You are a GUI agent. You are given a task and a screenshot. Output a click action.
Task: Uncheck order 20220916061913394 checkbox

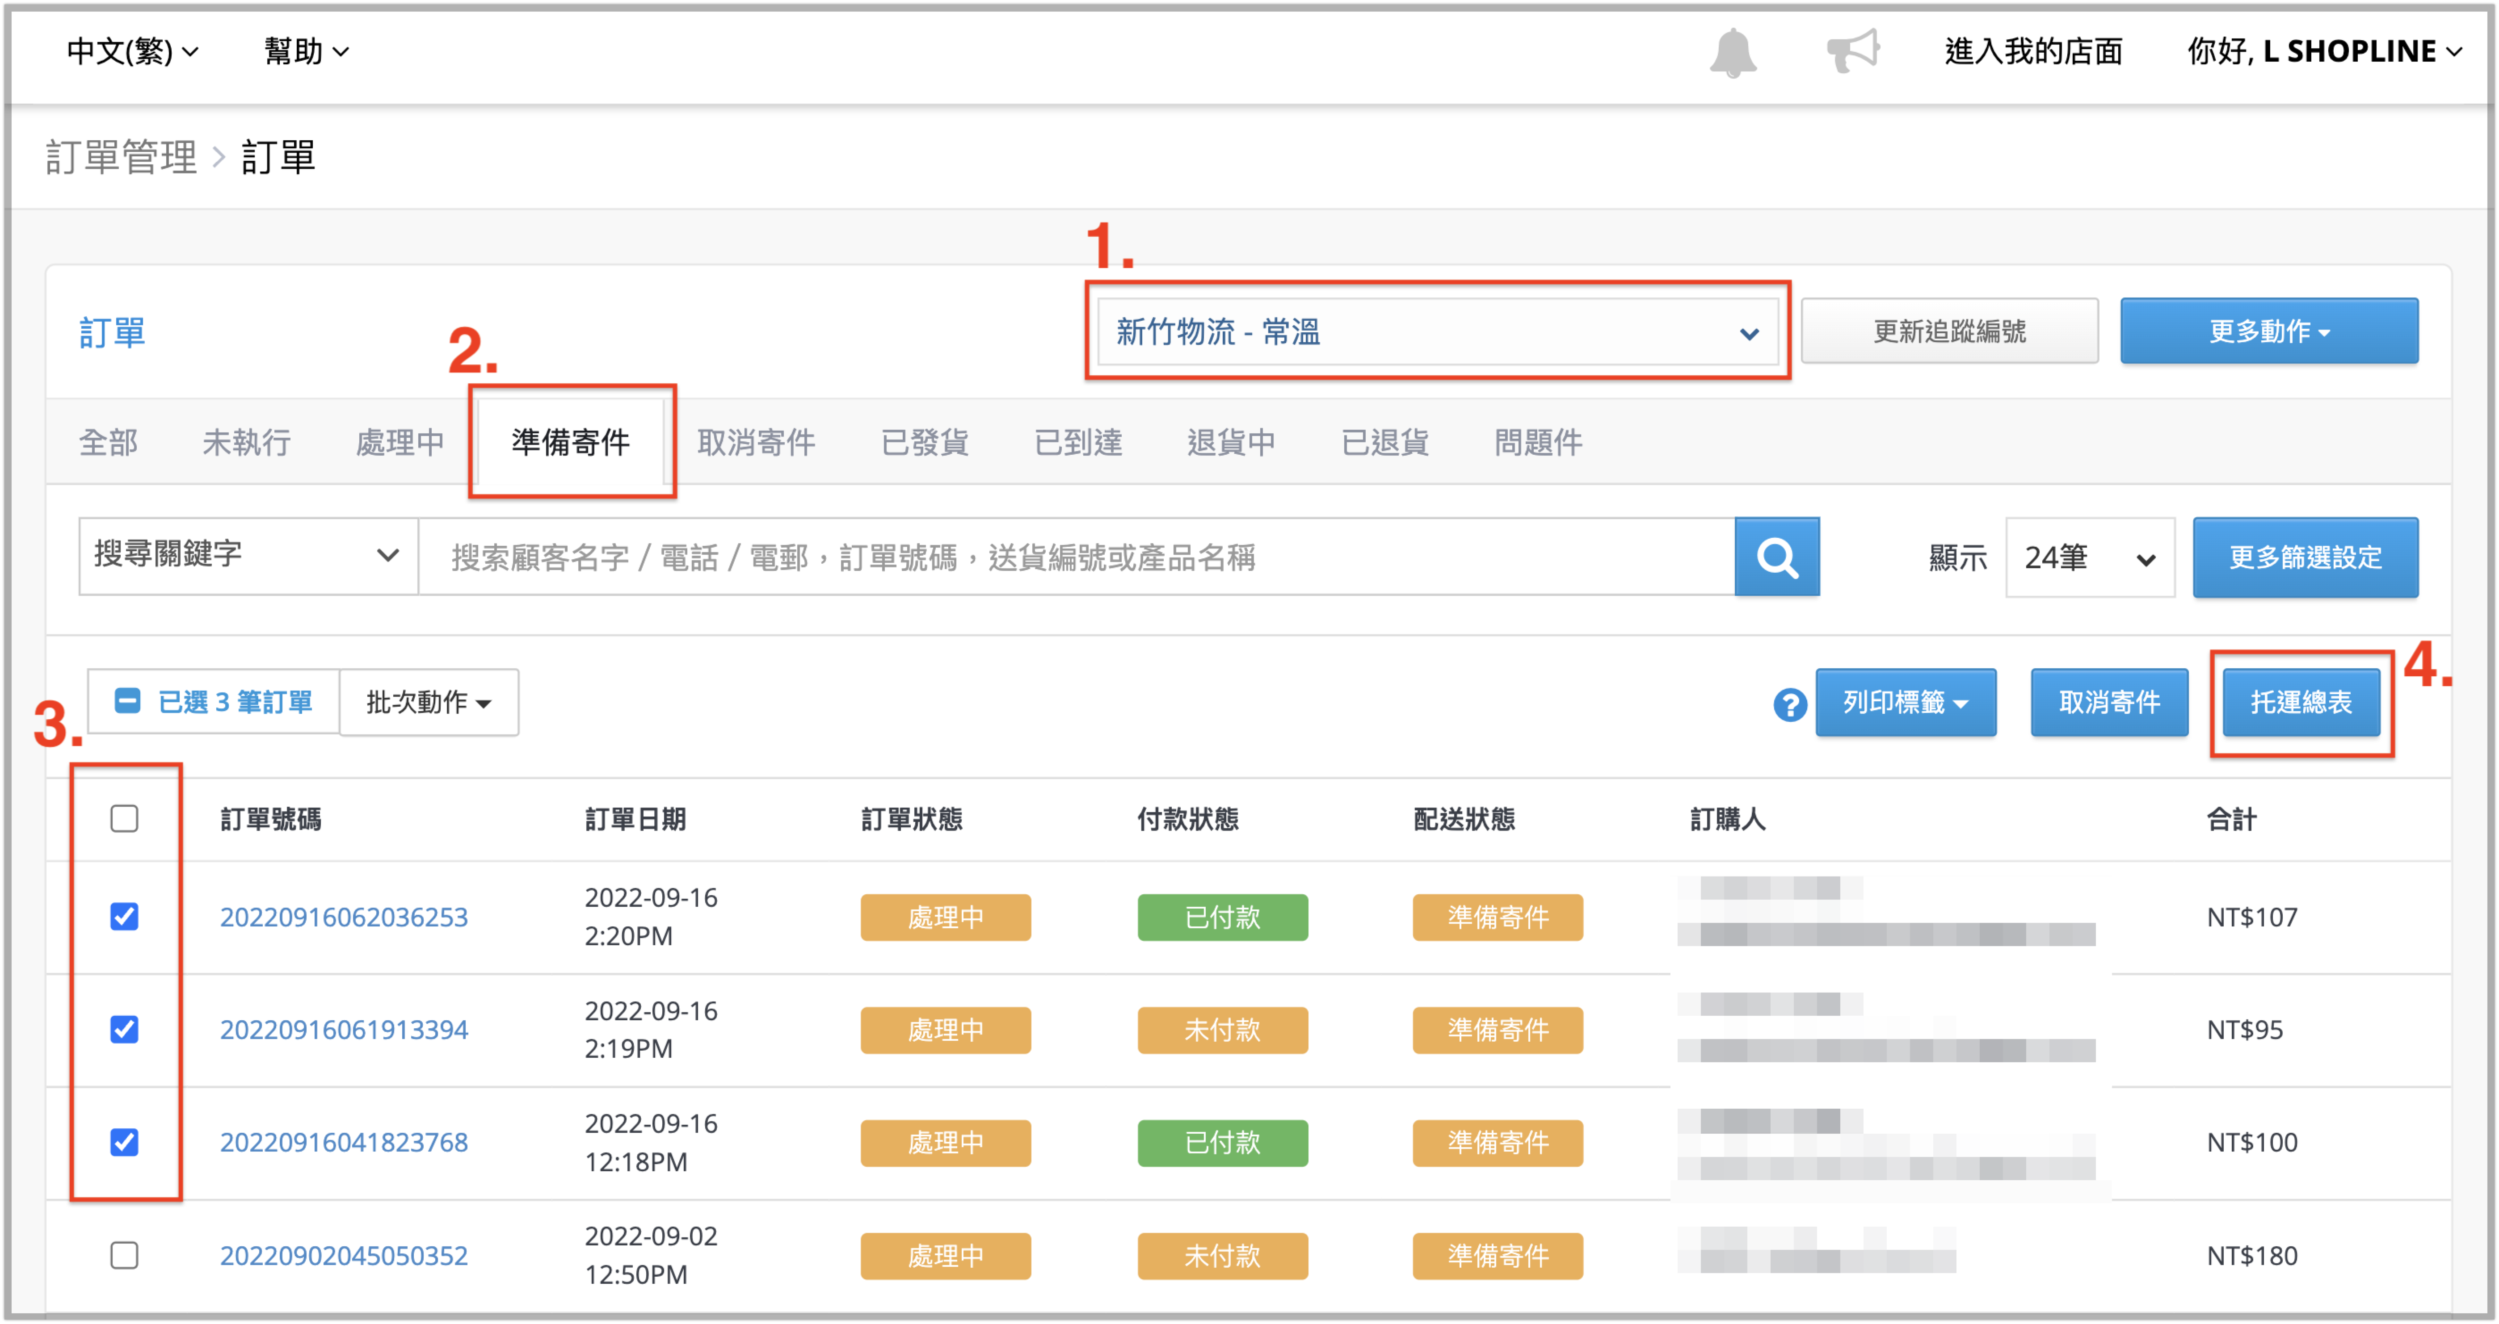pos(124,1029)
